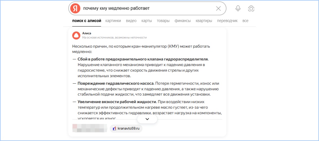This screenshot has height=141, width=319.
Task: Click the Alice avatar icon
Action: 76,35
